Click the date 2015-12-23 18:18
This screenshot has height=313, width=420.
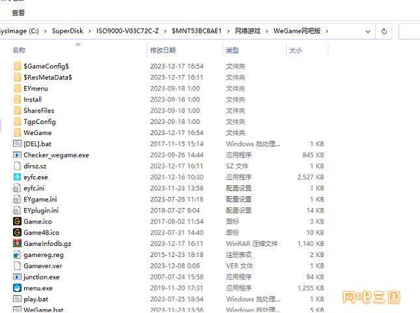click(176, 255)
